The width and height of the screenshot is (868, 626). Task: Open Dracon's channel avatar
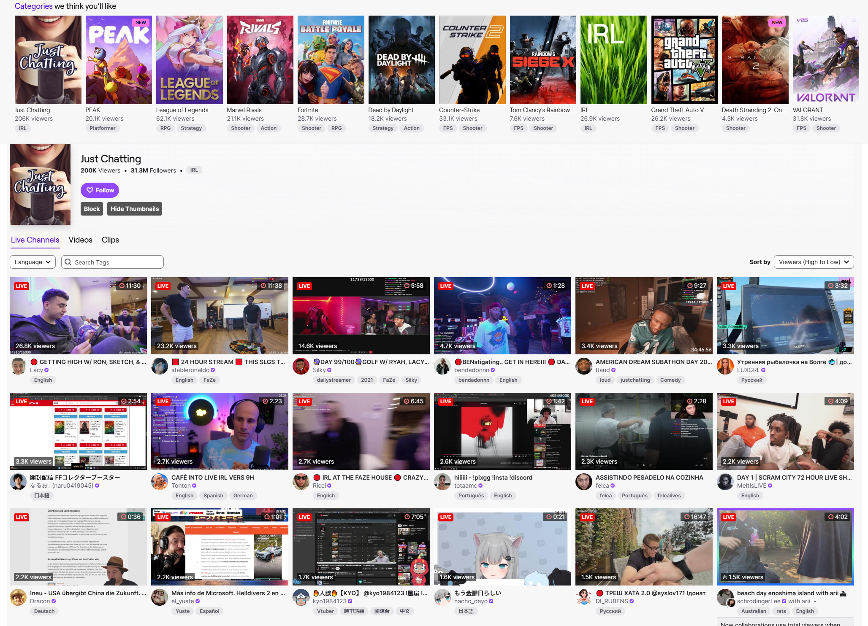[18, 597]
